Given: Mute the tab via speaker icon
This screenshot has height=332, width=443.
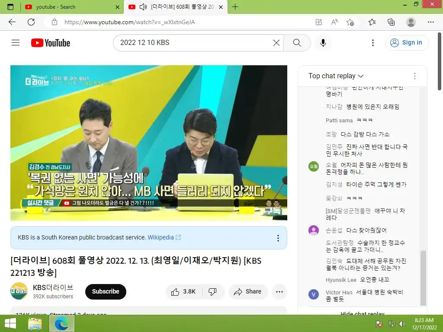Looking at the screenshot, I should click(x=143, y=7).
